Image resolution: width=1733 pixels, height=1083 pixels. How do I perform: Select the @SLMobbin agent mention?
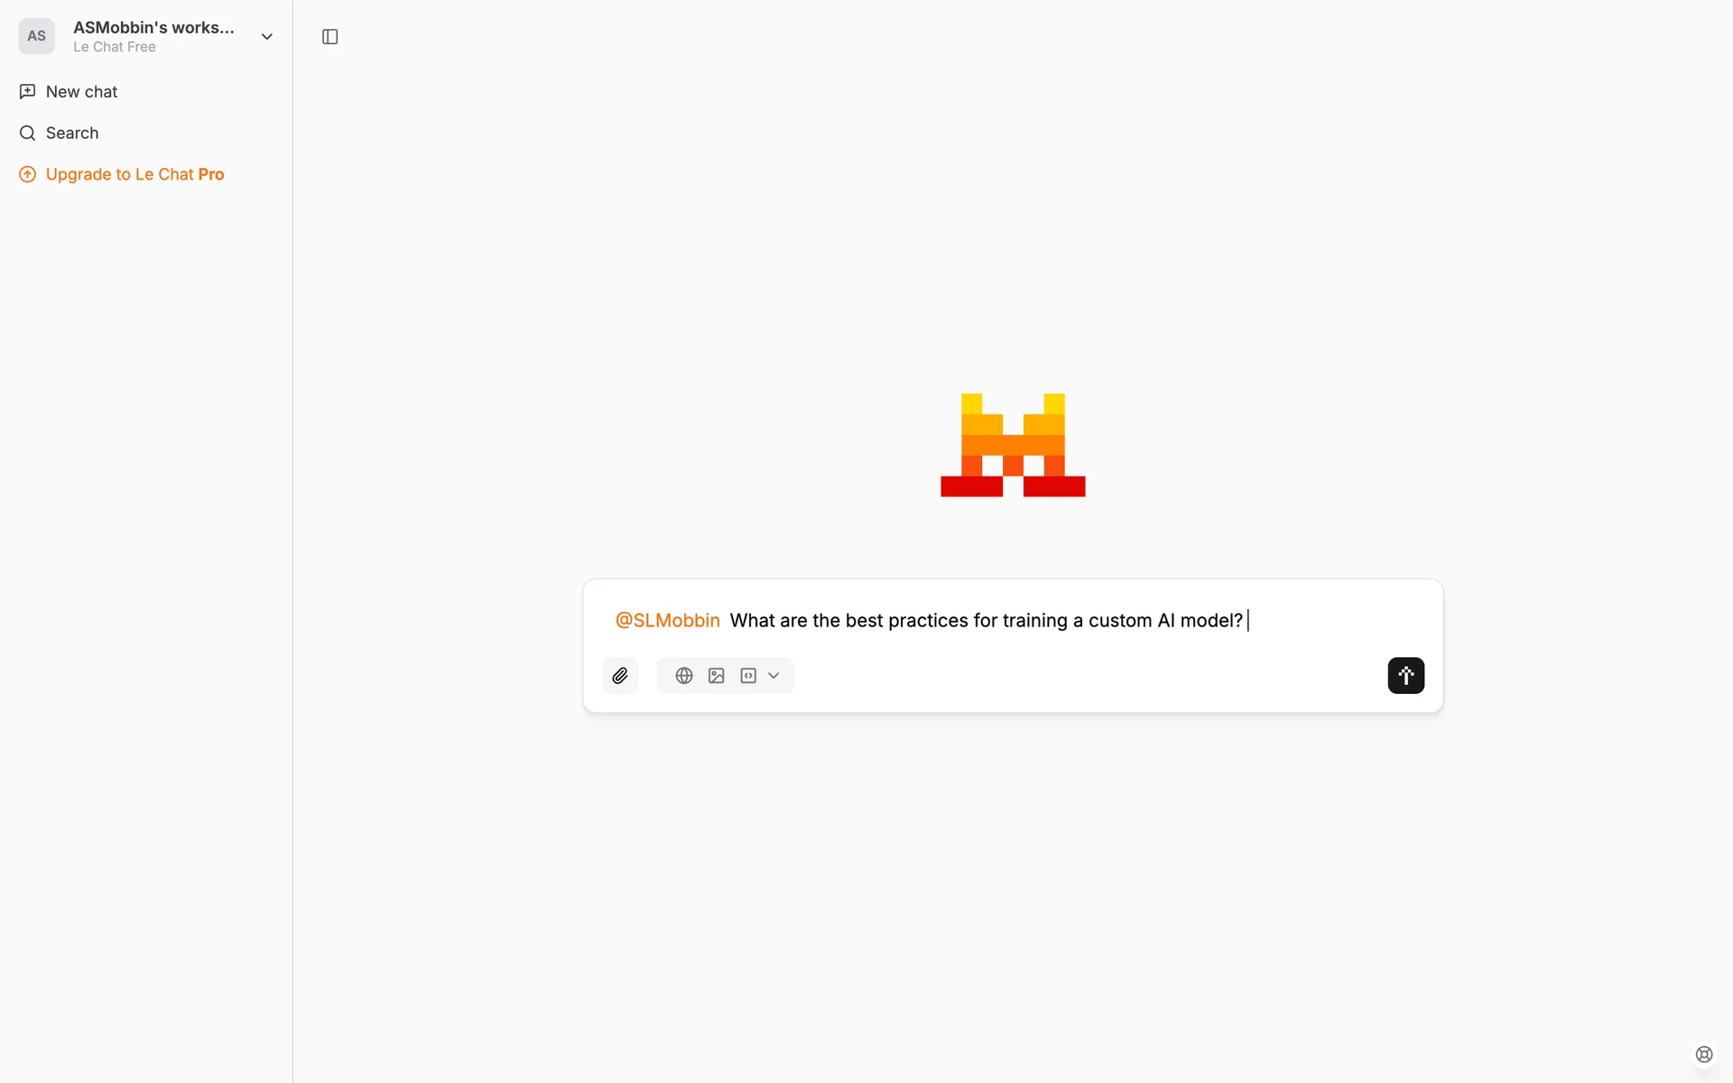pos(667,620)
